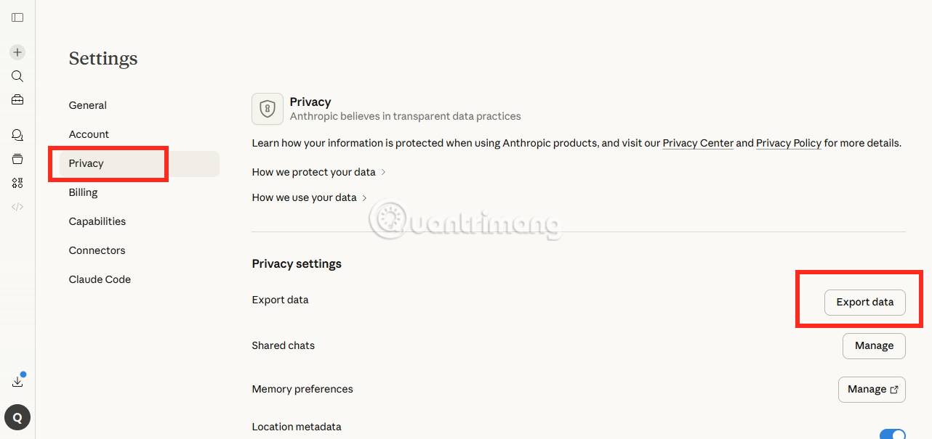Switch to the Billing settings section
932x439 pixels.
[83, 192]
